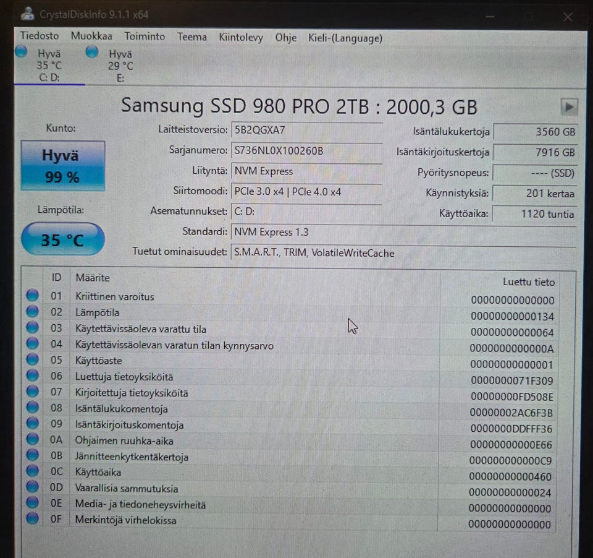Select the Kriittinen varoitus attribute text
Image resolution: width=593 pixels, height=558 pixels.
(x=115, y=296)
